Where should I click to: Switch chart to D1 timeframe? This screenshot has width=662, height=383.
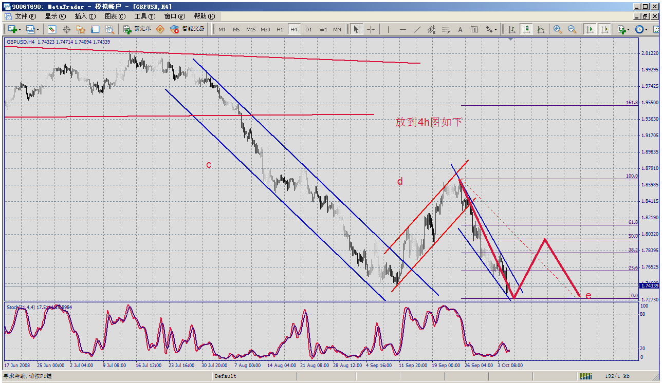(x=308, y=29)
